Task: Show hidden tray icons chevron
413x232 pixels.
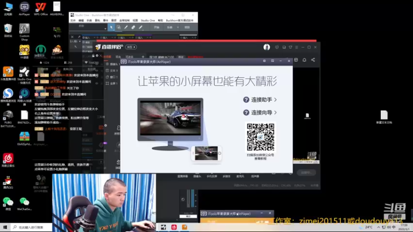Action: (378, 227)
